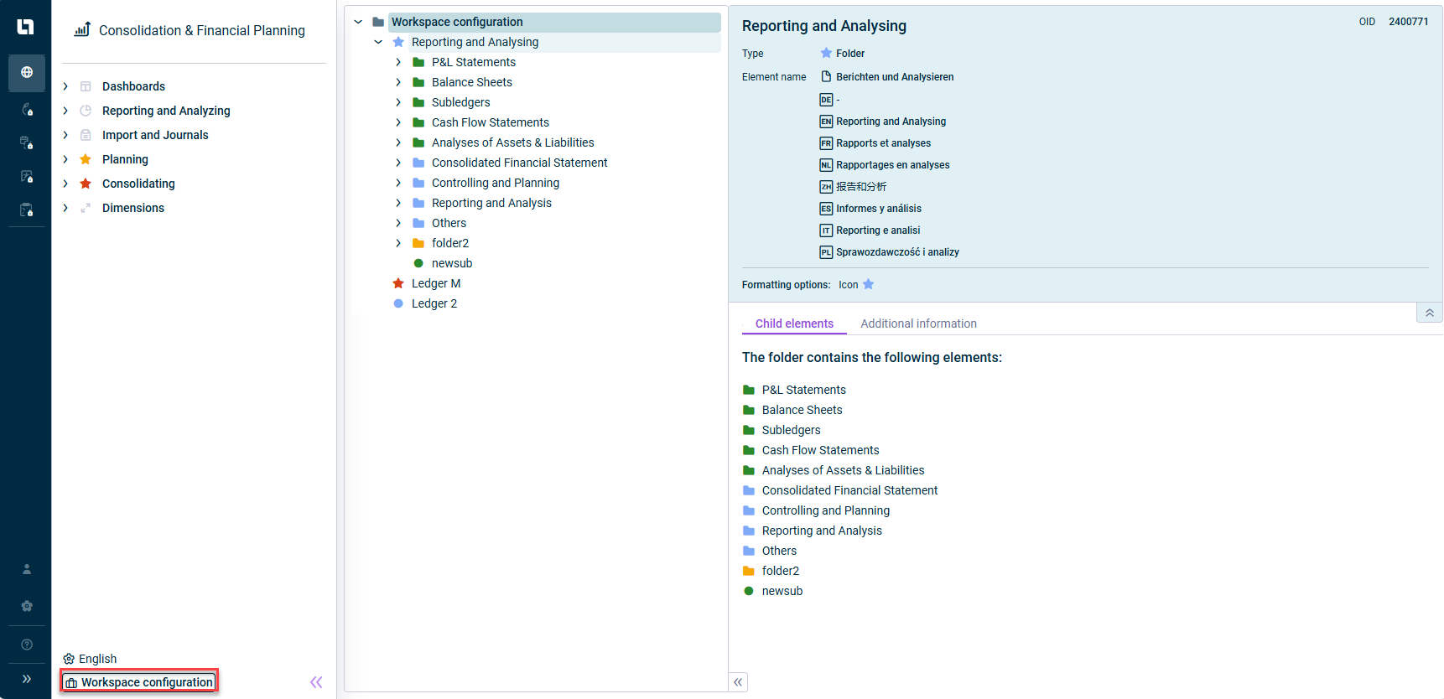Click the star icon beside Formatting options Icon

pos(869,284)
